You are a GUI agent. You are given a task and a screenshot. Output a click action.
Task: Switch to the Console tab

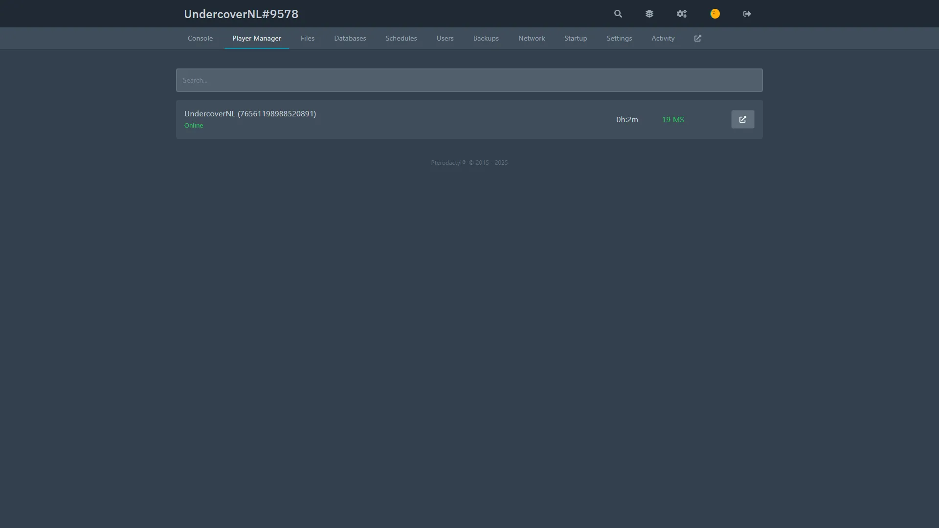(200, 38)
